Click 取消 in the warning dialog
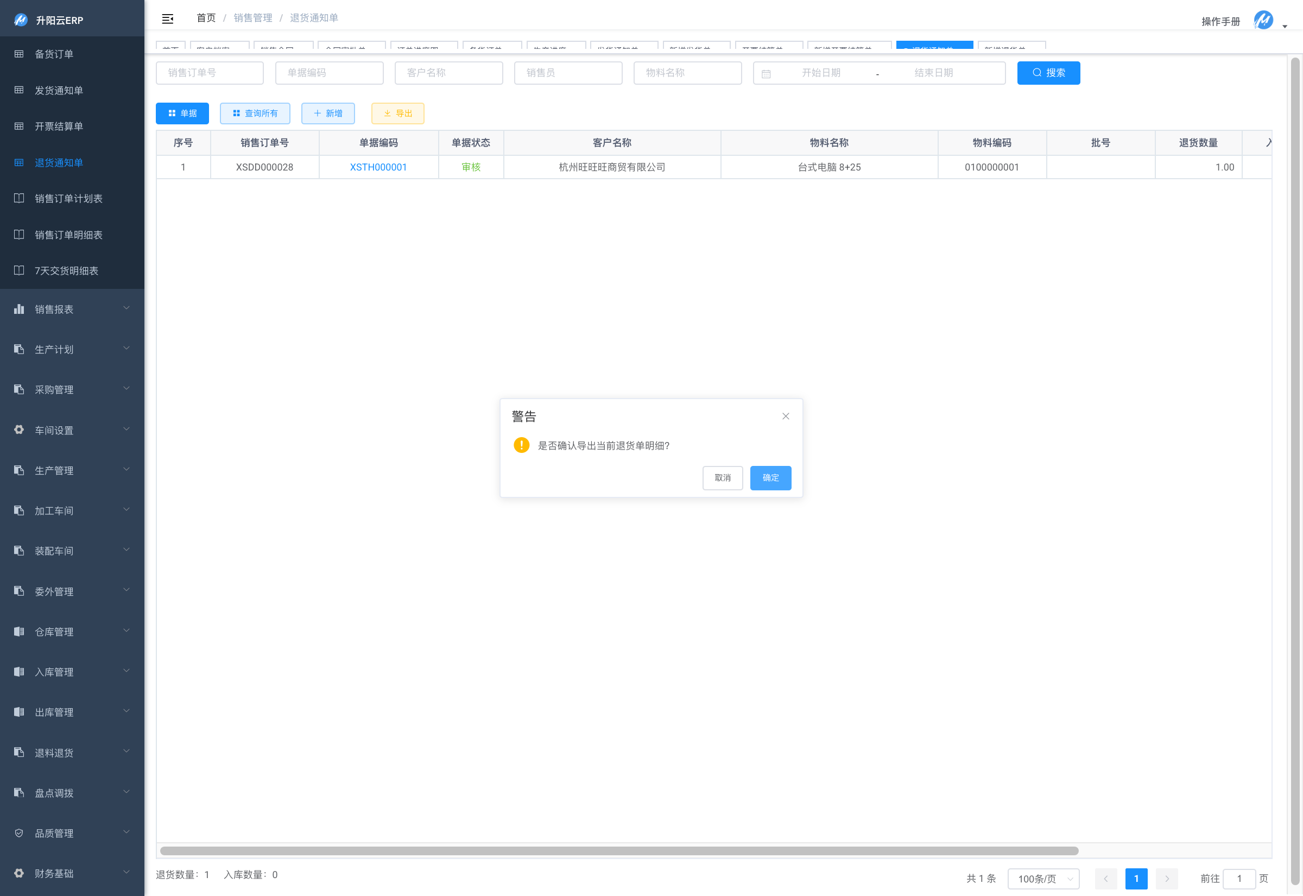Image resolution: width=1303 pixels, height=896 pixels. coord(722,478)
